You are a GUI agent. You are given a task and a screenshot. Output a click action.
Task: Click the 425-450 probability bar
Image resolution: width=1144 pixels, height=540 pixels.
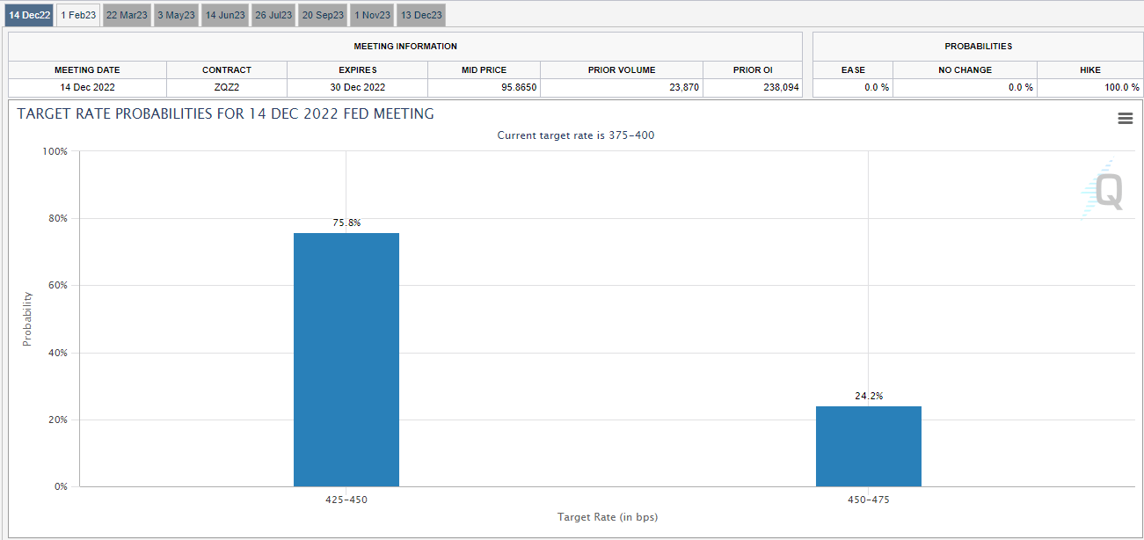pyautogui.click(x=346, y=360)
